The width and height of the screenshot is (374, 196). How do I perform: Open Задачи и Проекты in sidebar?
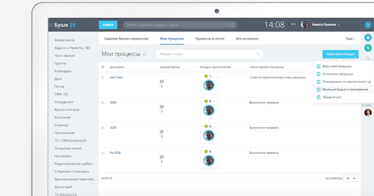click(x=69, y=48)
